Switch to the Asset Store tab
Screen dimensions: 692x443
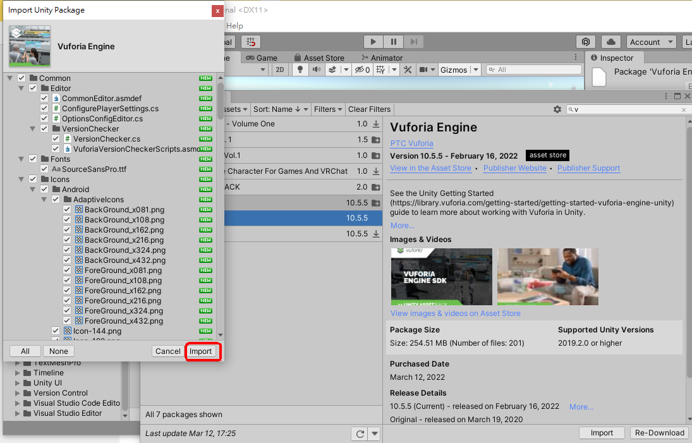(x=319, y=58)
